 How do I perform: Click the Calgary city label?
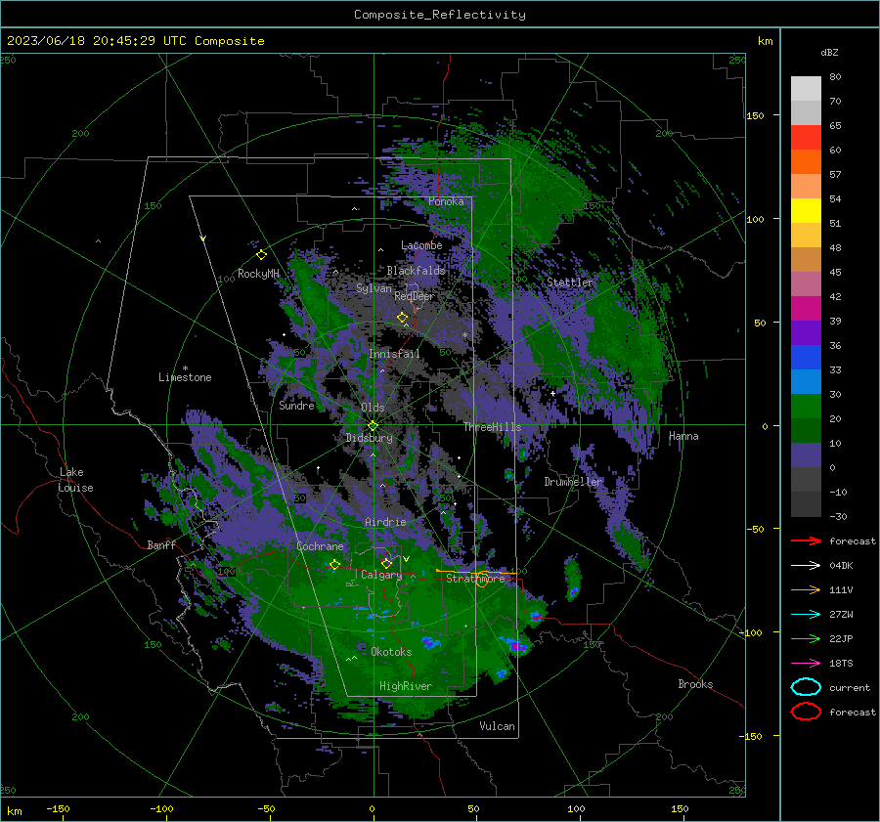(381, 575)
